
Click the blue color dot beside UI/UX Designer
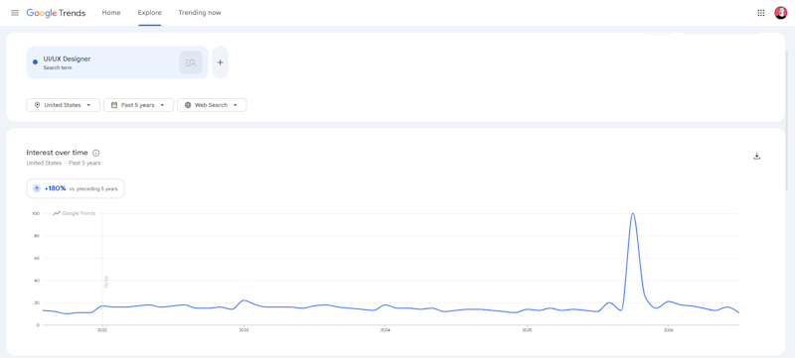(35, 62)
